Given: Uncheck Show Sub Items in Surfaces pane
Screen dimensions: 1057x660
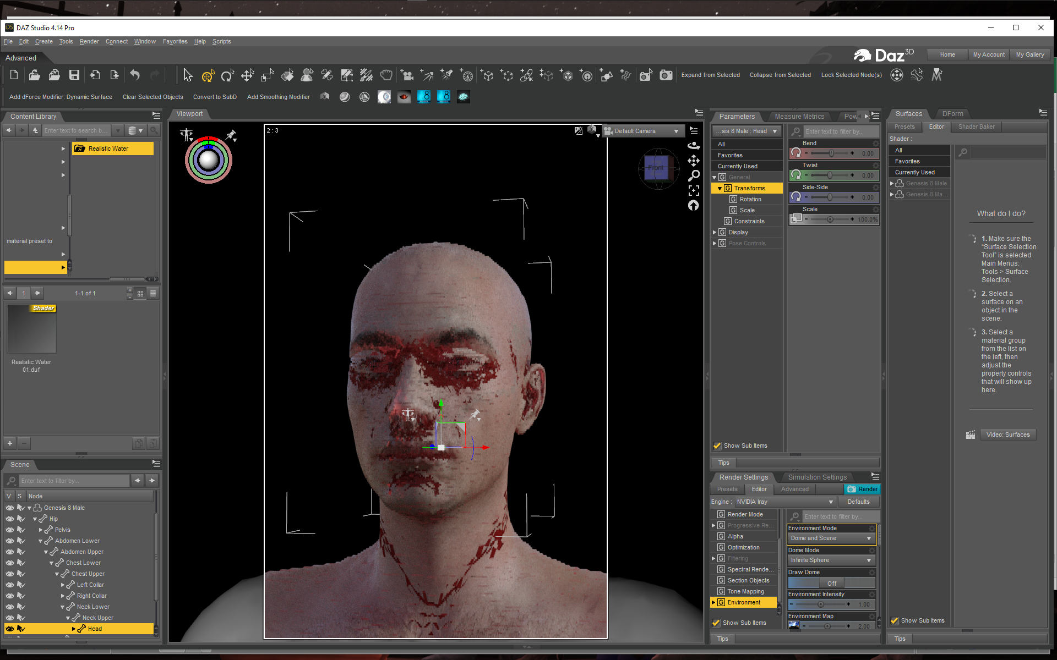Looking at the screenshot, I should coord(895,620).
